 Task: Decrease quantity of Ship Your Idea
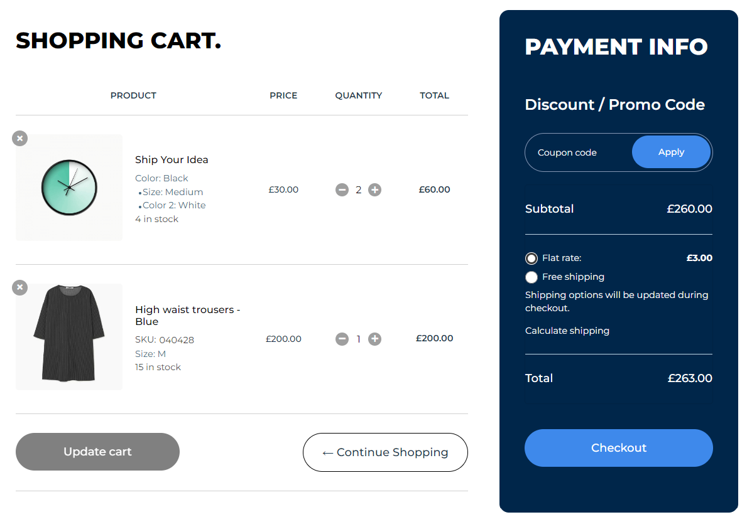coord(342,189)
